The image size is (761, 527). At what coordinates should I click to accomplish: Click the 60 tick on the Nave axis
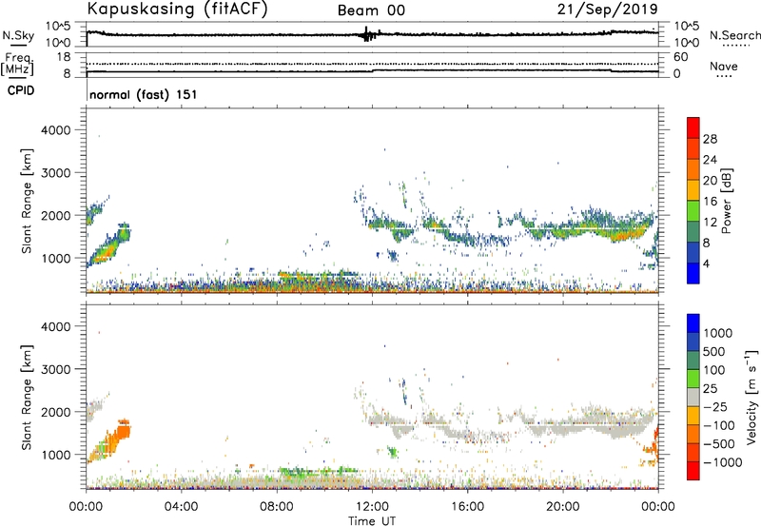(x=680, y=57)
